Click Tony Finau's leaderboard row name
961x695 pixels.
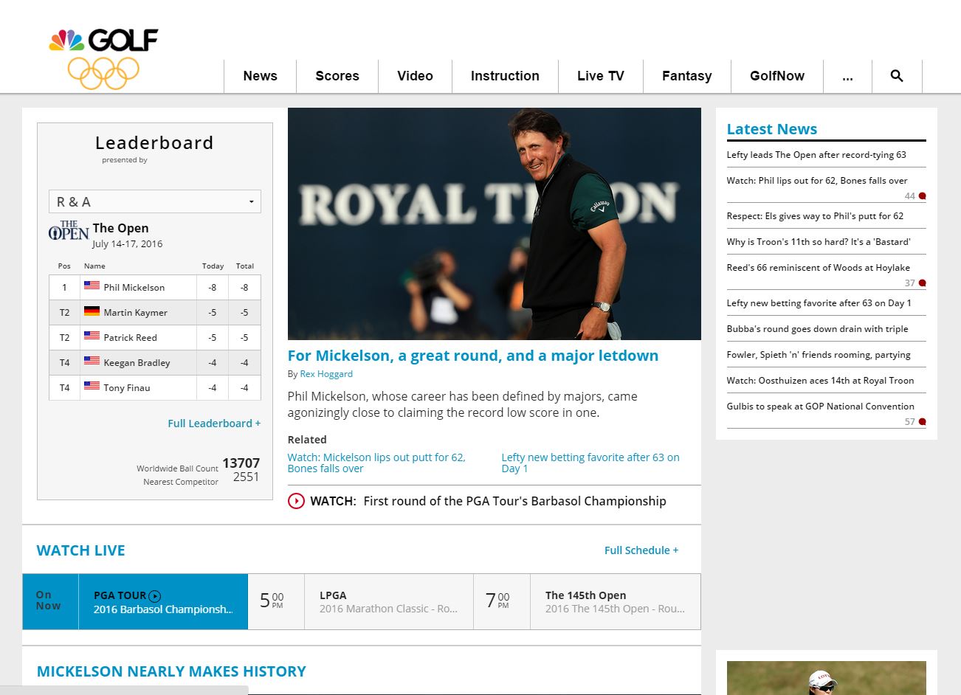127,388
